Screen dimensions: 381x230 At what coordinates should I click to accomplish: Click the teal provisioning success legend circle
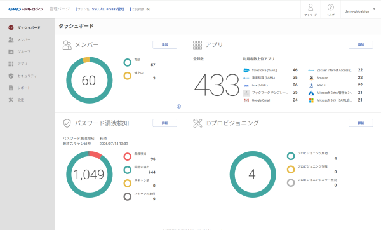click(291, 156)
